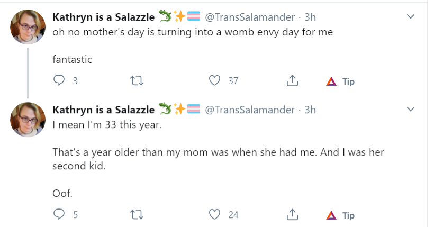Share the first tweet via upload icon
The width and height of the screenshot is (434, 227).
click(x=292, y=80)
